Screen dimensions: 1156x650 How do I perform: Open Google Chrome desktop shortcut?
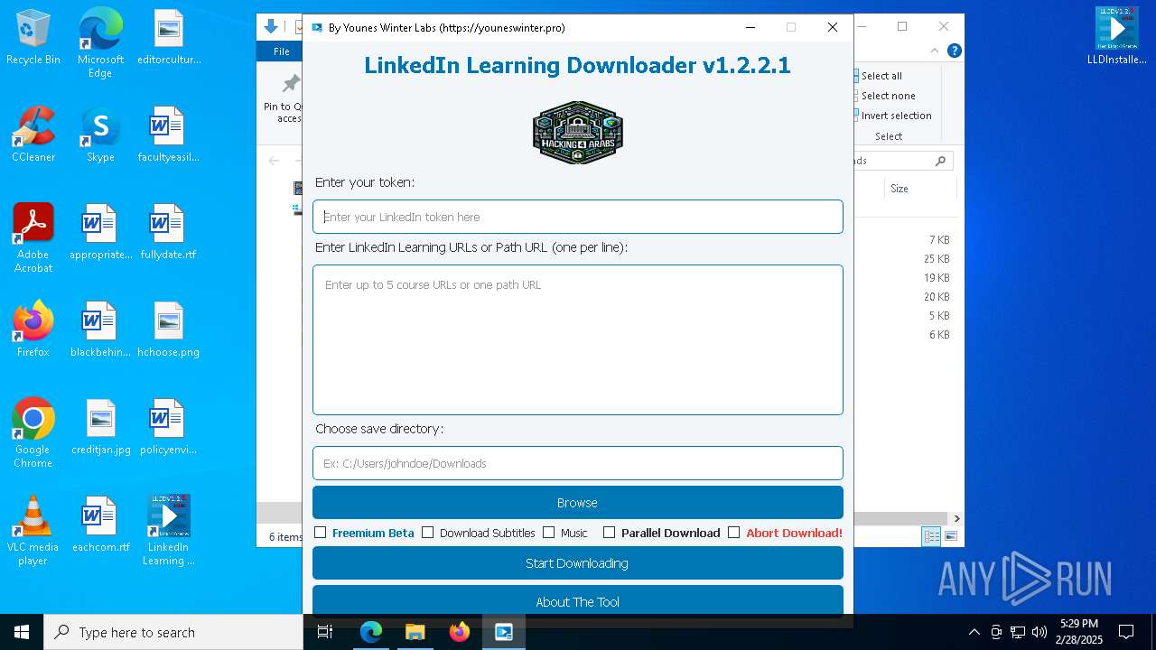pos(33,432)
